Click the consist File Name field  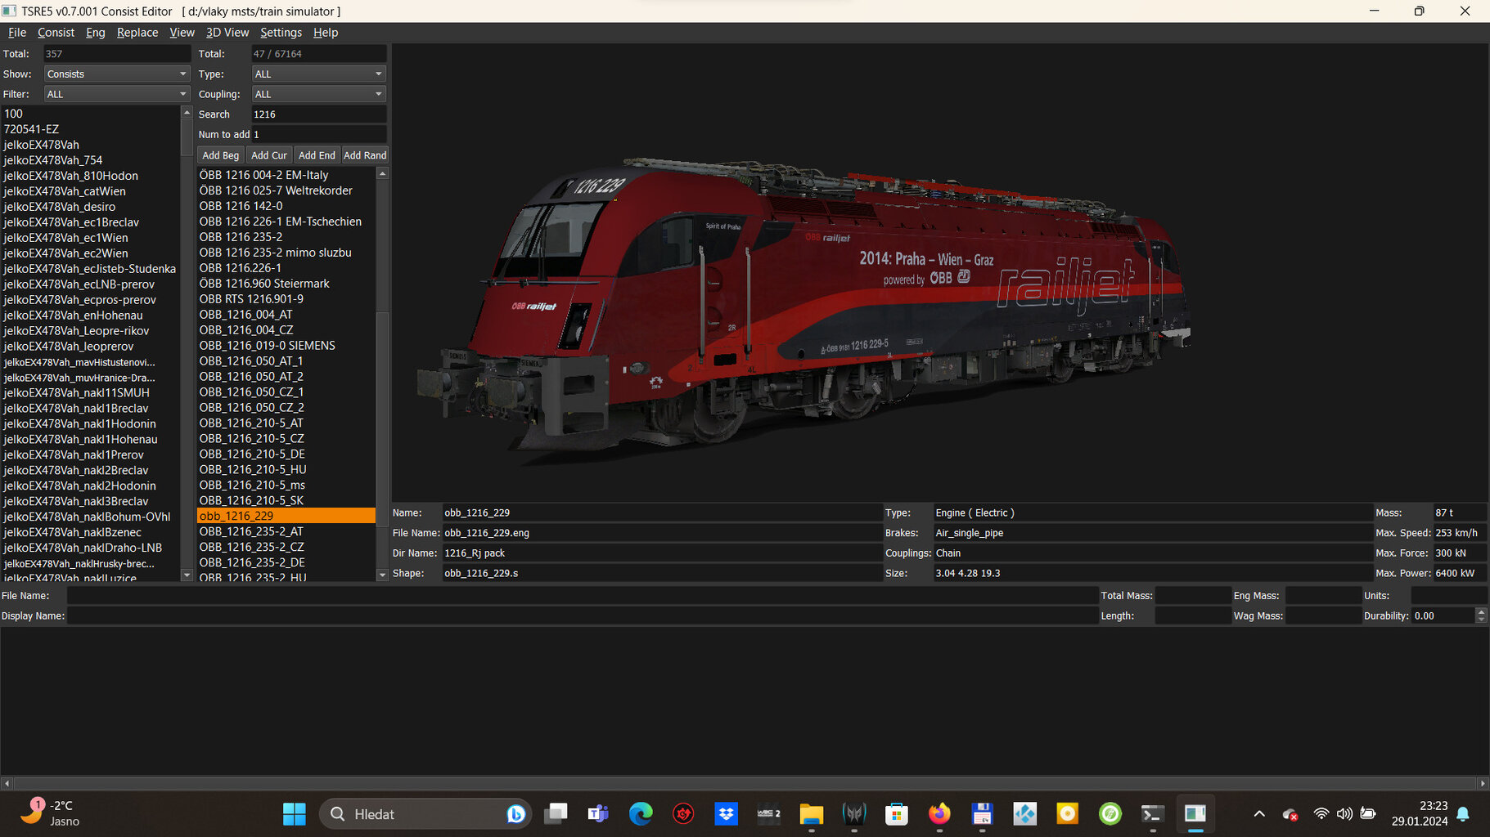tap(582, 596)
